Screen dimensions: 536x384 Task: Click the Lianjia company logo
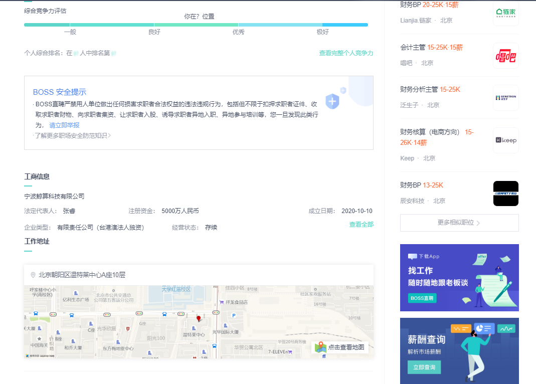[505, 13]
